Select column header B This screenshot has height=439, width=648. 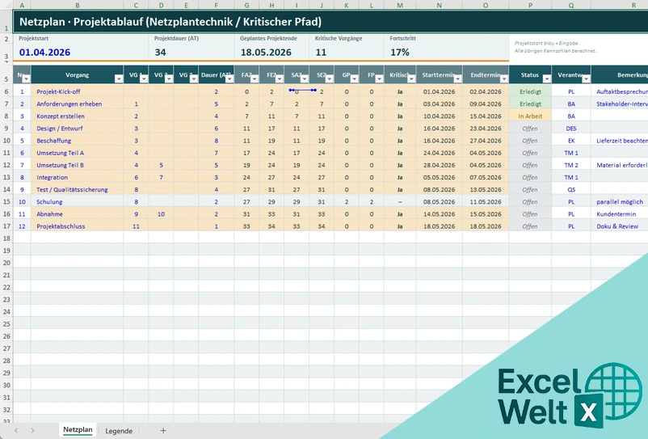pos(78,6)
